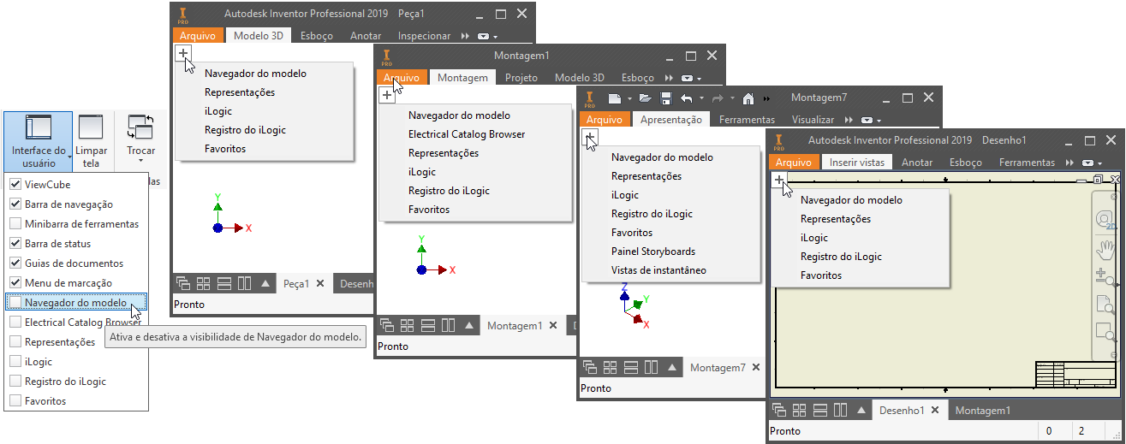Enable the Minibarra de ferramentas checkbox
The image size is (1126, 444).
(15, 224)
